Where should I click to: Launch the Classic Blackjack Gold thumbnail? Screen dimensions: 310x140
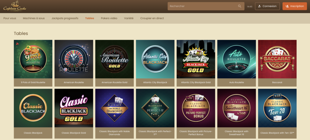click(74, 108)
